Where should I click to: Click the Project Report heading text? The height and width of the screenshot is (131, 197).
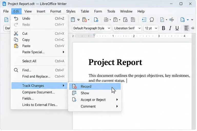click(x=115, y=62)
